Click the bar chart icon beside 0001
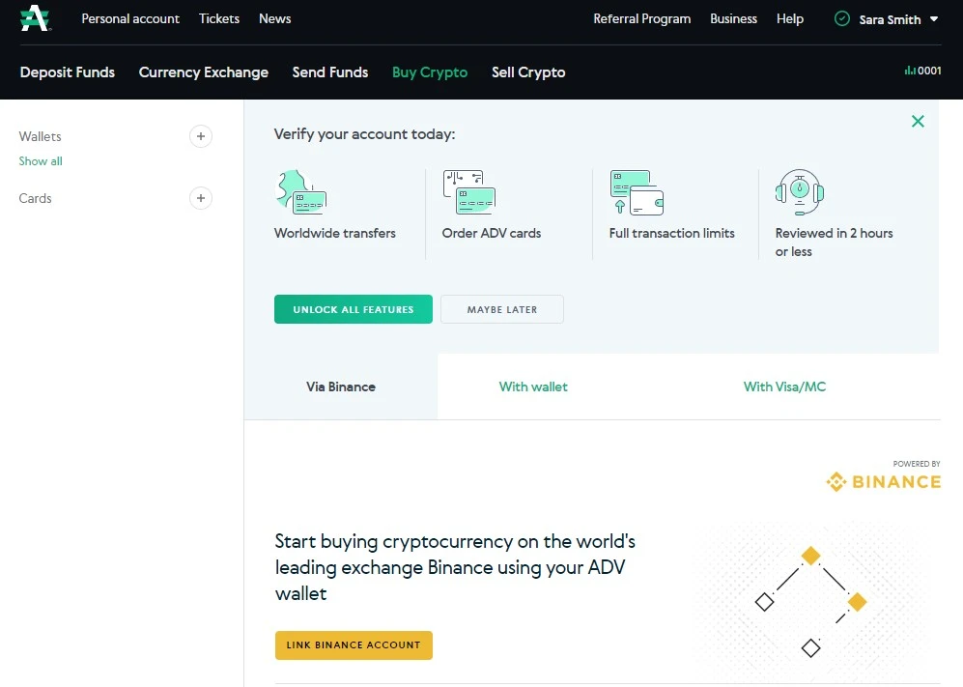This screenshot has width=963, height=687. [910, 71]
